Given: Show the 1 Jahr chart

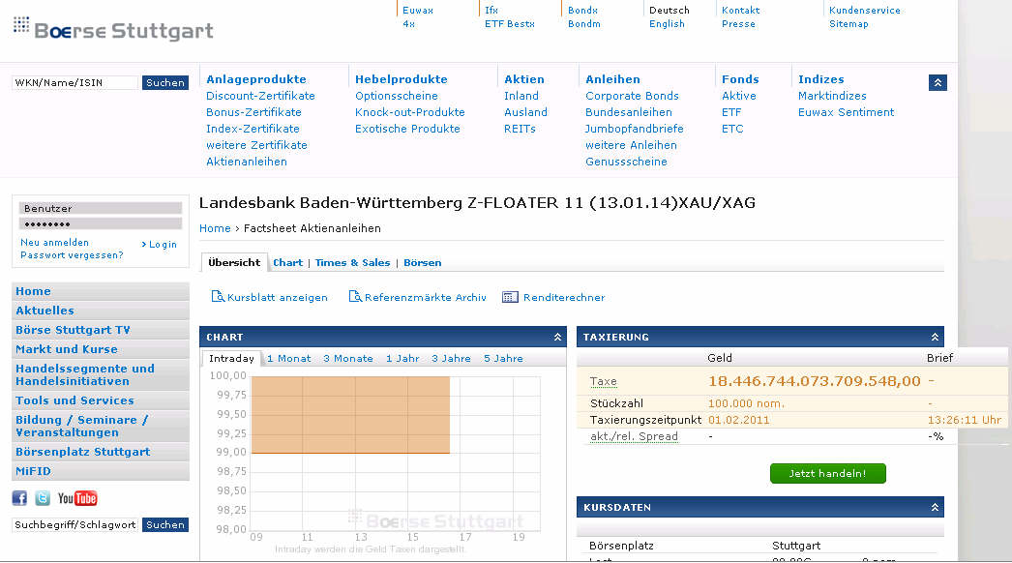Looking at the screenshot, I should [402, 358].
